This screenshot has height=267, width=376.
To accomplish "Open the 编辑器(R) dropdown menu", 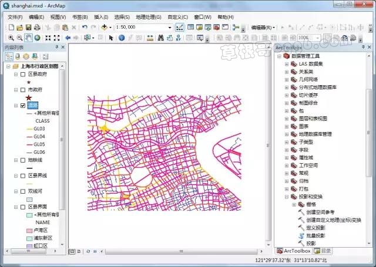I will coord(263,28).
